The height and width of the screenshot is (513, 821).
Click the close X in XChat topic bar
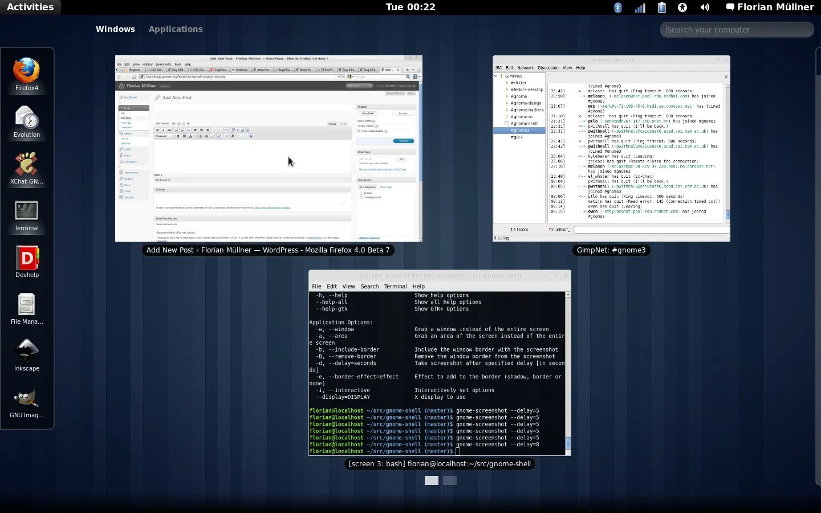click(x=726, y=76)
